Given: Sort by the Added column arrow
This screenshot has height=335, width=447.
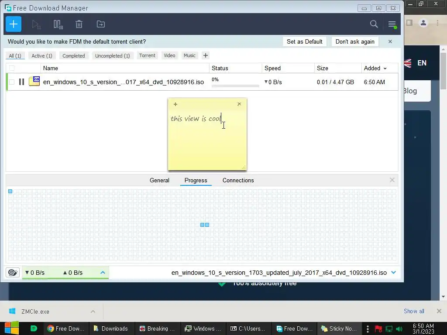Looking at the screenshot, I should tap(385, 68).
